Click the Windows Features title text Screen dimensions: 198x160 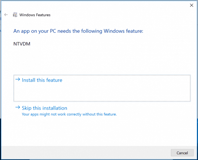35,15
